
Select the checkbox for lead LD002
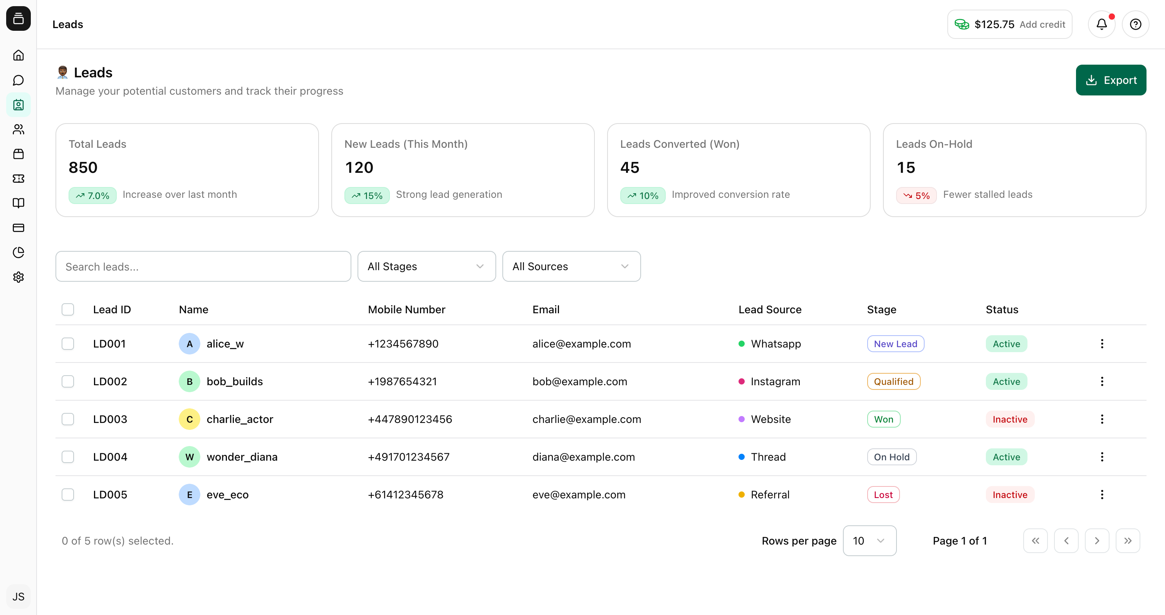click(68, 381)
